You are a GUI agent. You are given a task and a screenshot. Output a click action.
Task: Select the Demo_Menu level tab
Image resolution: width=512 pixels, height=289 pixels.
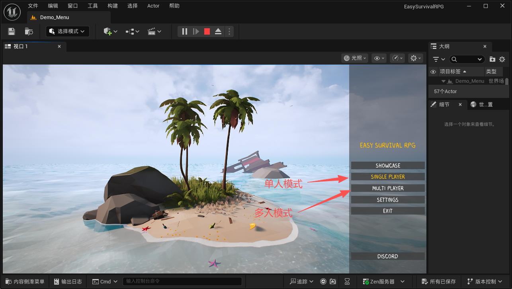tap(69, 18)
